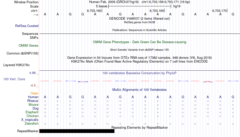This screenshot has height=137, width=240.
Task: Click the hg19 assembly label by scale
Action: pyautogui.click(x=177, y=6)
